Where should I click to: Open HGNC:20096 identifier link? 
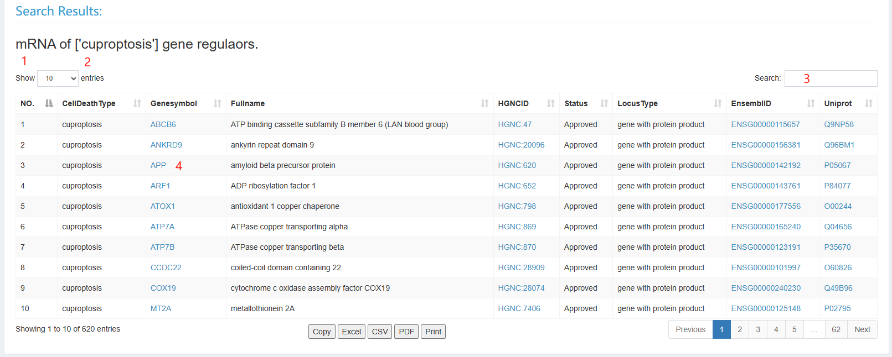522,145
